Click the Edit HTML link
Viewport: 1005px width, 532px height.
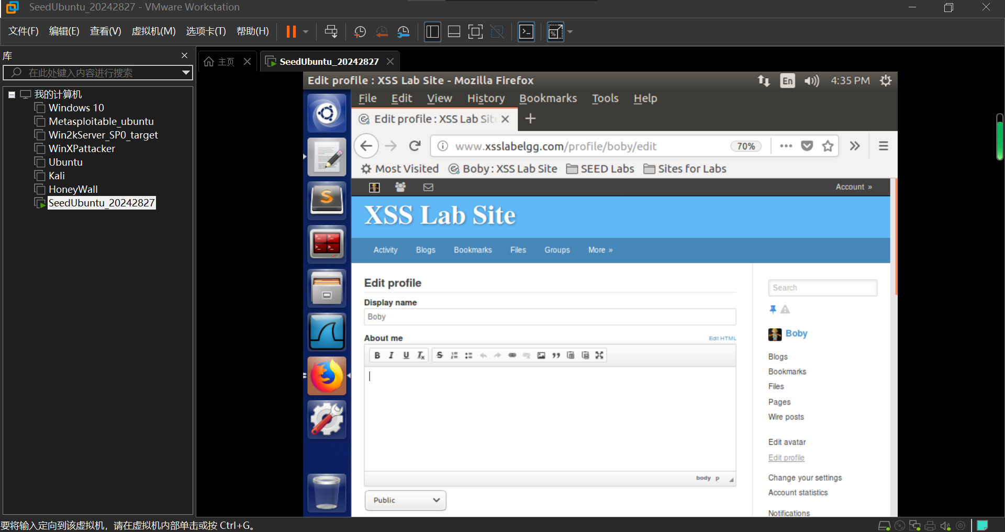point(722,339)
